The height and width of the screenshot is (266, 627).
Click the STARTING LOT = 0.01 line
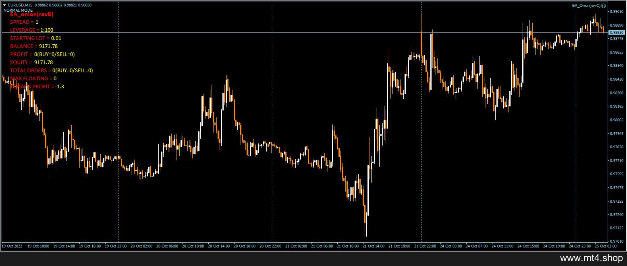tap(36, 38)
